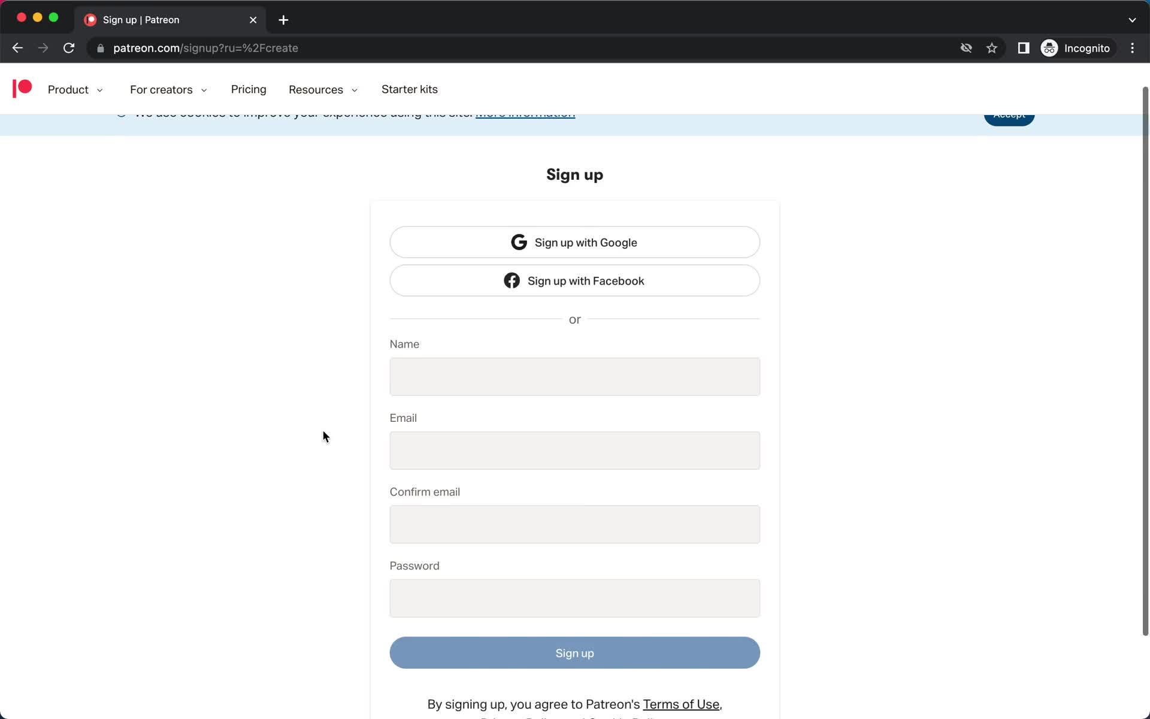Click the Sign up heading text

574,174
